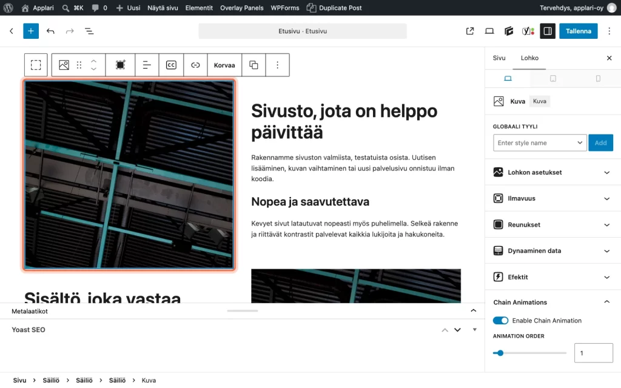Open the Tervehdys, applari-oy user menu
The height and width of the screenshot is (388, 621).
578,7
